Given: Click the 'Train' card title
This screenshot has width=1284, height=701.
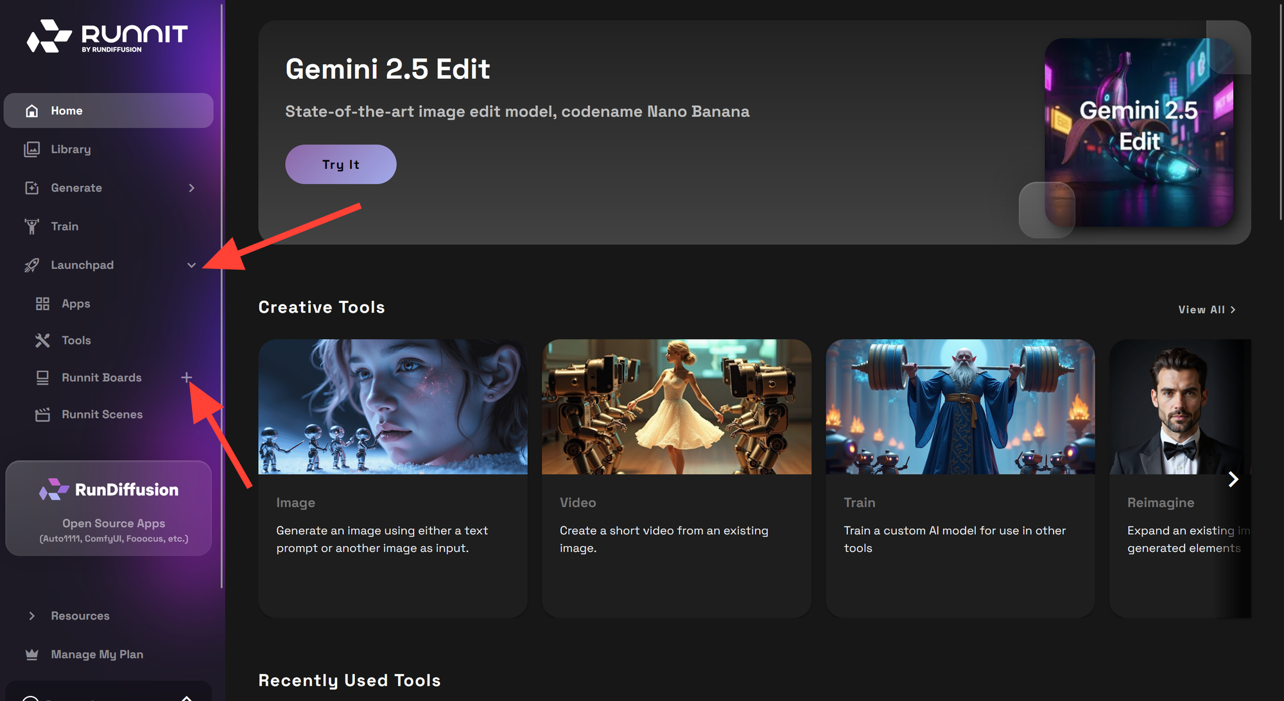Looking at the screenshot, I should [860, 503].
